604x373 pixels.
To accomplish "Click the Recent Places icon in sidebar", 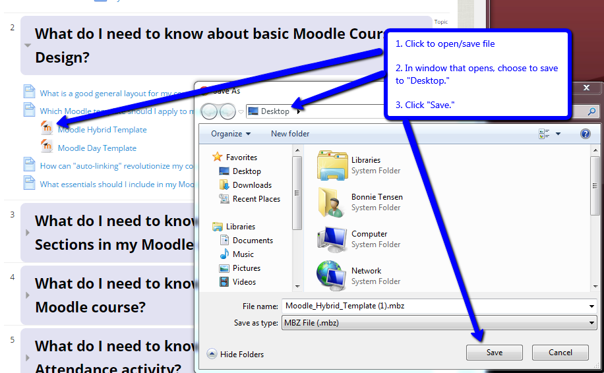I will (x=224, y=198).
